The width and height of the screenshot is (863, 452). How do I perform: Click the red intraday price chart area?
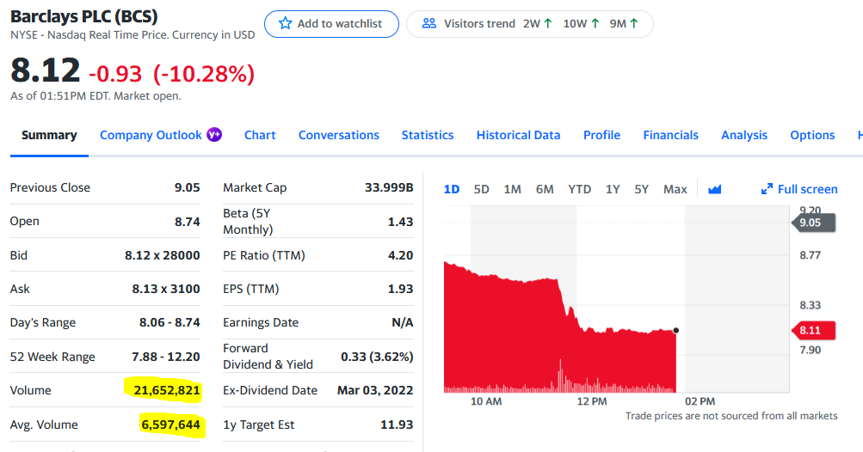[560, 327]
